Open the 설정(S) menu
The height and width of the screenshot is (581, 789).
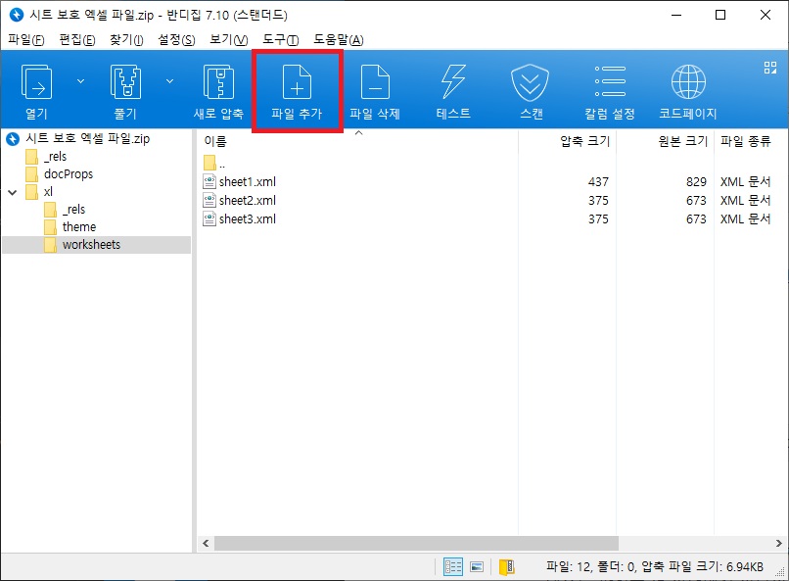(x=176, y=40)
